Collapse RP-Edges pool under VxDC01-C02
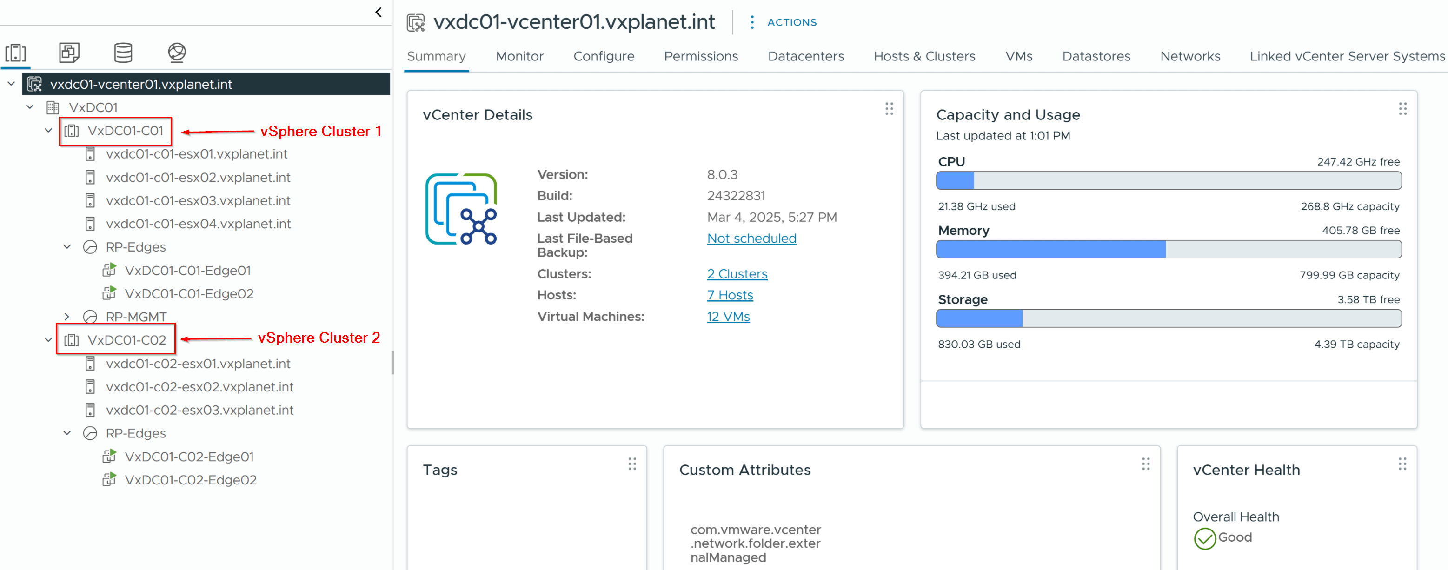Image resolution: width=1448 pixels, height=570 pixels. tap(67, 433)
